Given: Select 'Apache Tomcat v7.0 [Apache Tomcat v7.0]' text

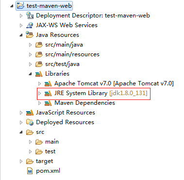Looking at the screenshot, I should (x=114, y=83).
